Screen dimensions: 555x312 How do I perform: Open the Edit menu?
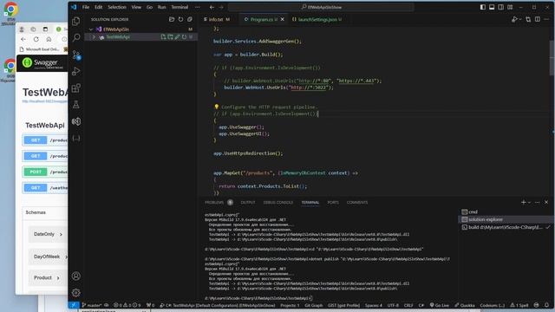click(98, 7)
